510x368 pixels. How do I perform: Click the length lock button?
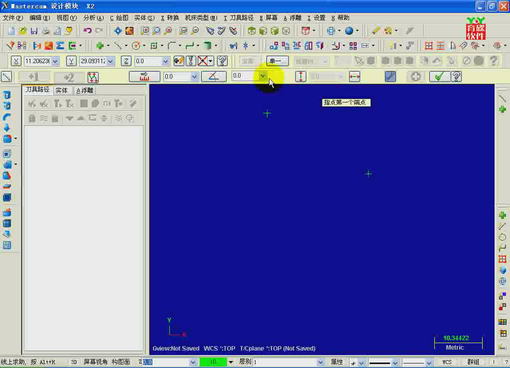click(144, 77)
